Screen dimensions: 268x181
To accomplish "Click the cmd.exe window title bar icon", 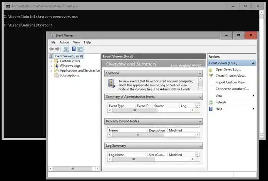I will pos(8,6).
